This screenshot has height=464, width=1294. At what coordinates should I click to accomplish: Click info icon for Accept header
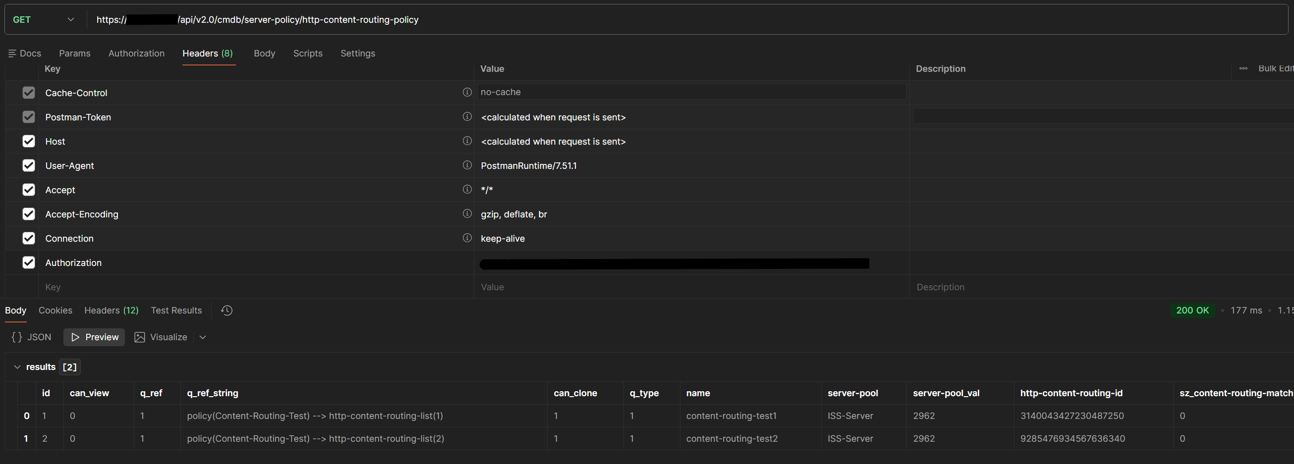point(467,189)
